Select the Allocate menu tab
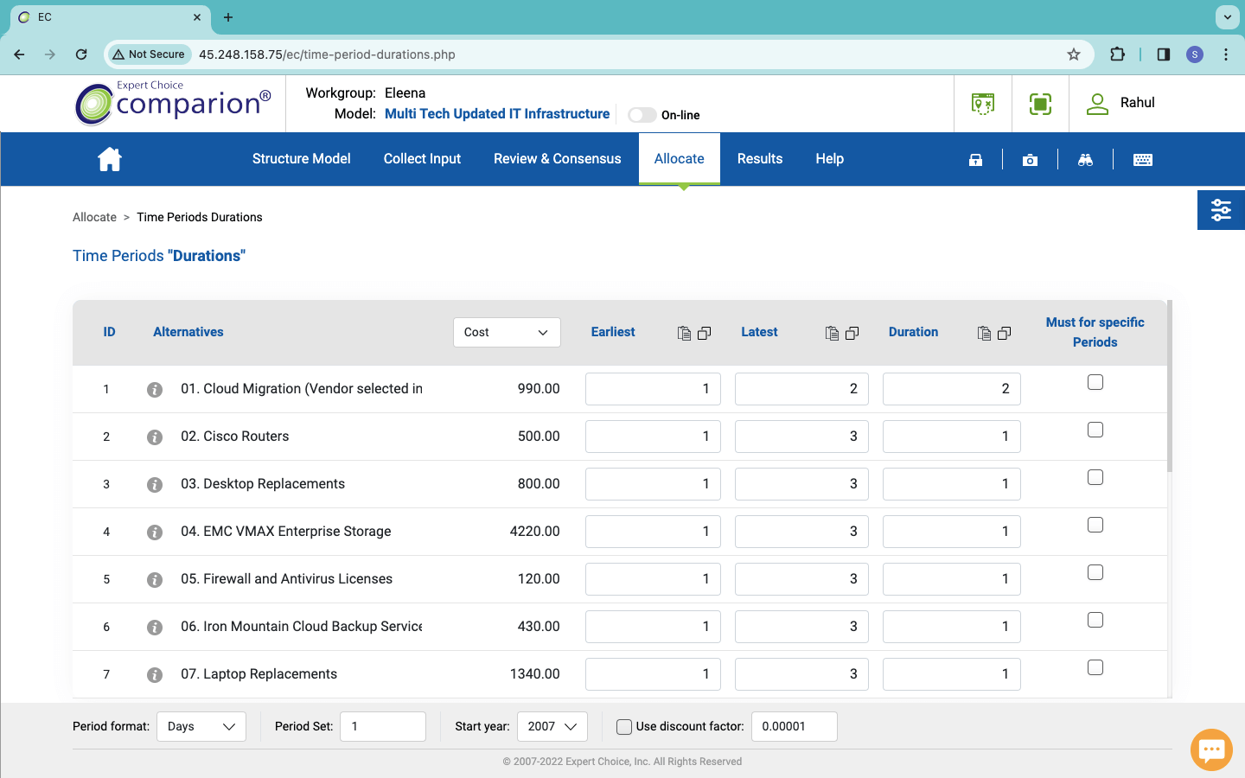1245x778 pixels. pyautogui.click(x=680, y=159)
